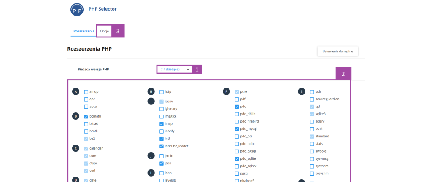Click the letter S section badge
This screenshot has width=432, height=182.
302,91
